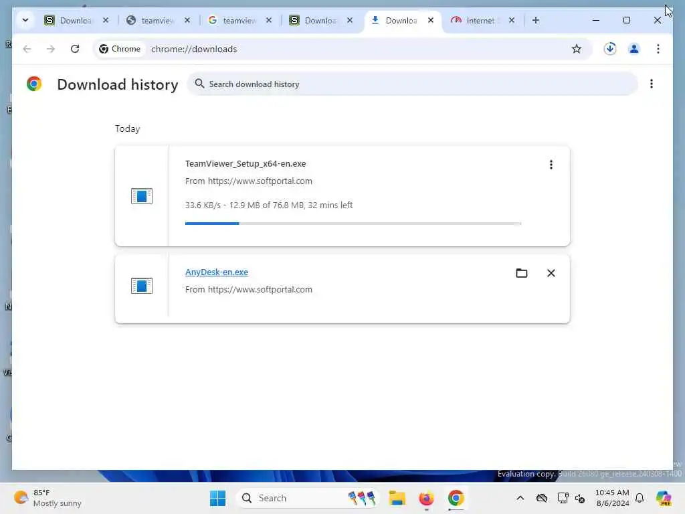Show AnyDesk-en.exe in folder
The image size is (685, 514).
[522, 273]
